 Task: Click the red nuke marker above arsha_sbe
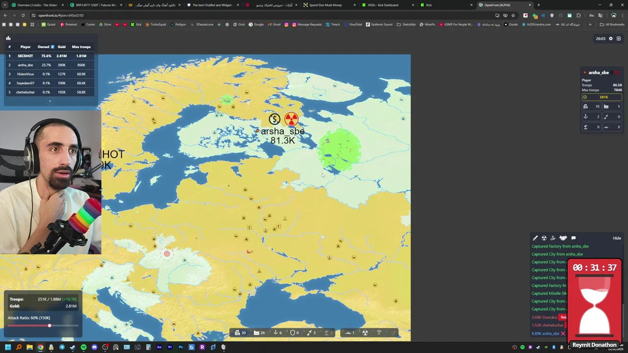point(291,119)
